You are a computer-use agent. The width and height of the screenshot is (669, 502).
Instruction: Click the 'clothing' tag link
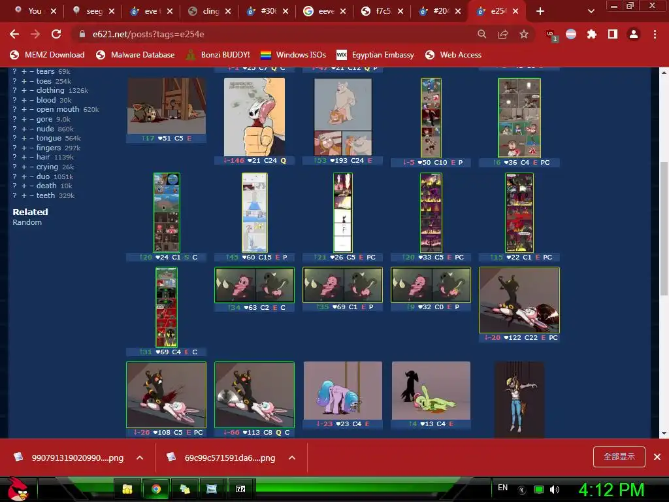50,90
